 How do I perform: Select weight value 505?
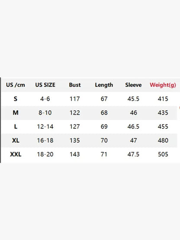click(163, 154)
